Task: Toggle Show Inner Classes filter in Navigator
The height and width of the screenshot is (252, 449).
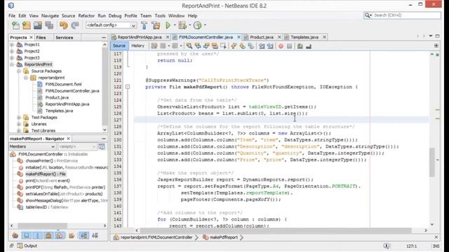Action: pyautogui.click(x=60, y=235)
